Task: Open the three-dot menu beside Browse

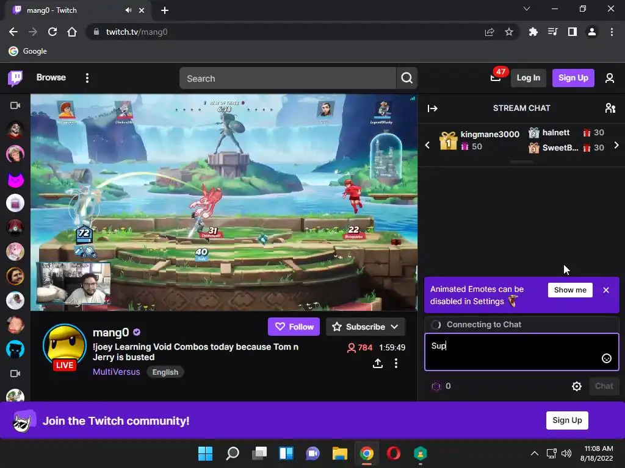Action: click(x=87, y=78)
